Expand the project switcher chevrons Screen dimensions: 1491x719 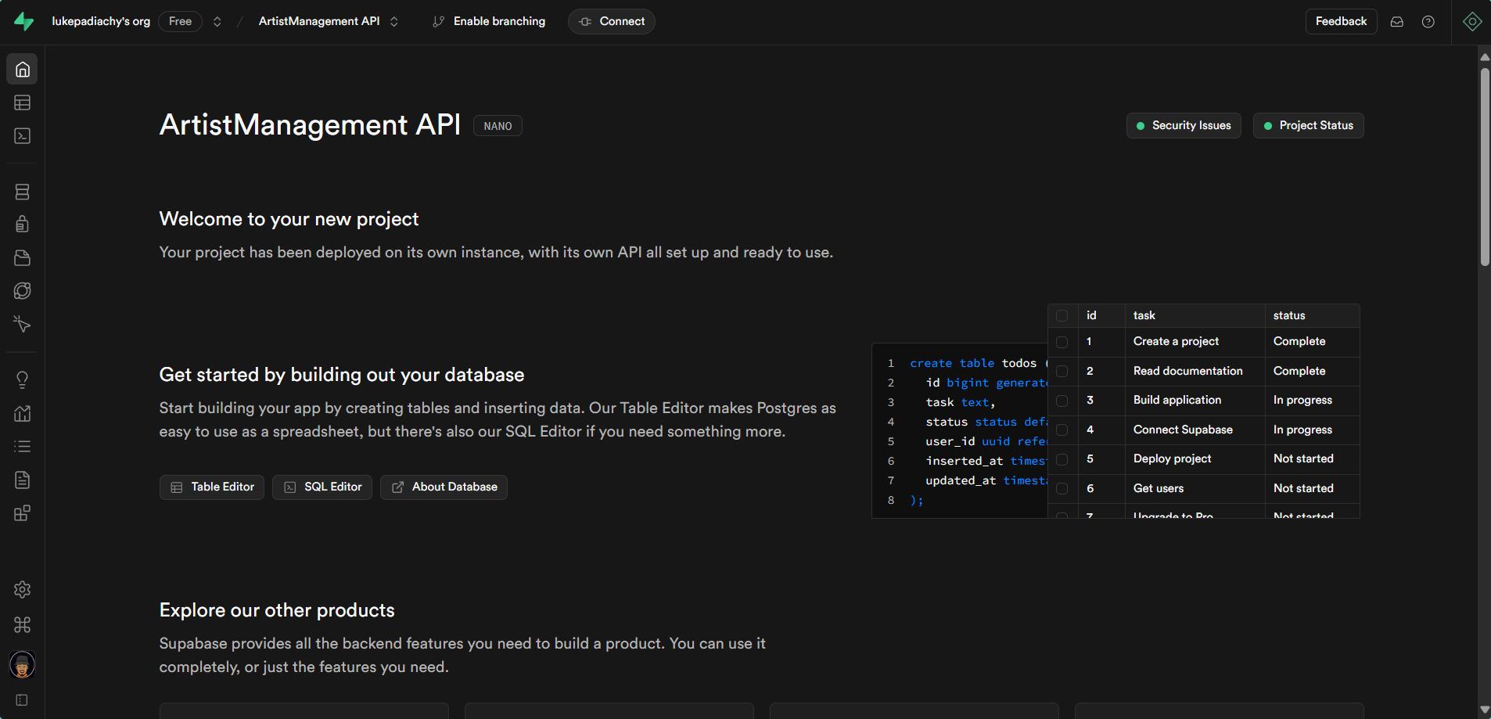394,22
